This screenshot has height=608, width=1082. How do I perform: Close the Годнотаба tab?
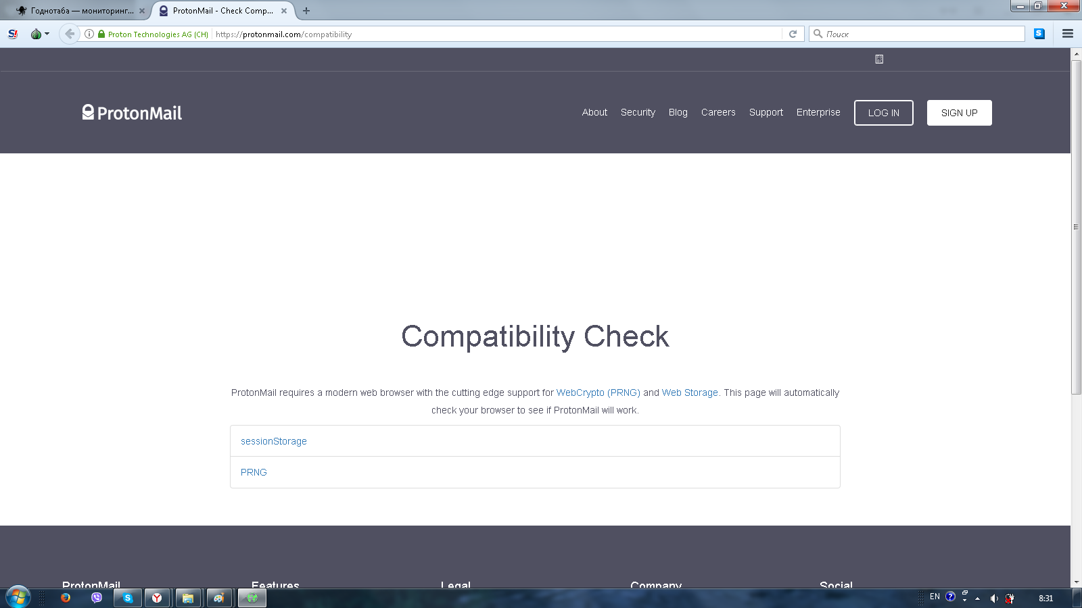tap(142, 11)
